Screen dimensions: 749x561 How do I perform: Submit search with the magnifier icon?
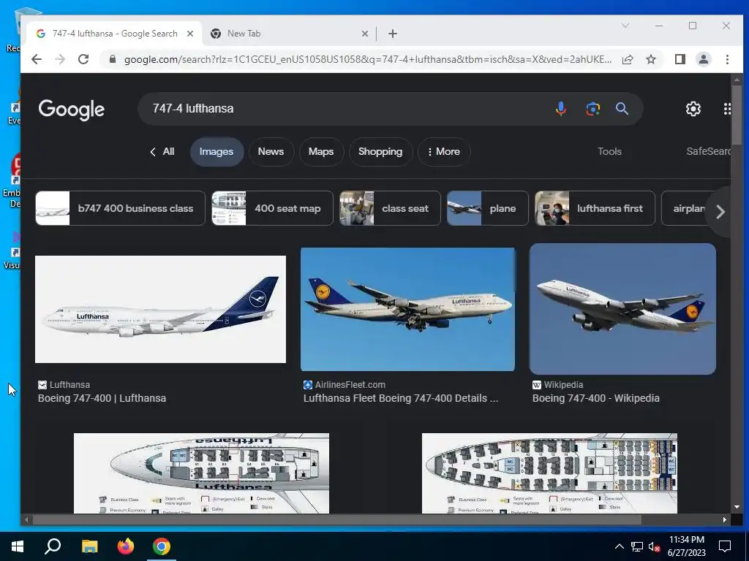click(622, 109)
